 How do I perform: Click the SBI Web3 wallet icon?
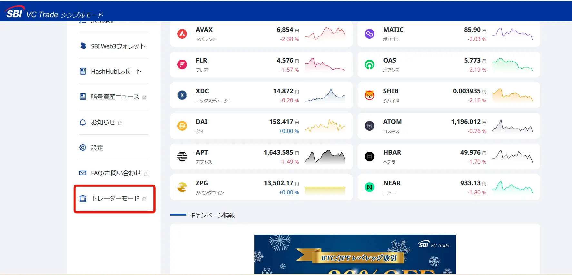(83, 46)
